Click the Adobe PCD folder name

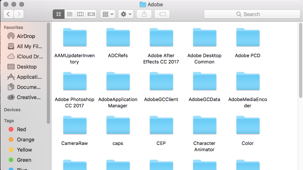pos(248,56)
